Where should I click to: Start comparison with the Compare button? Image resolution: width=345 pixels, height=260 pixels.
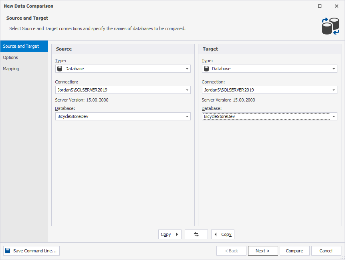(x=295, y=250)
